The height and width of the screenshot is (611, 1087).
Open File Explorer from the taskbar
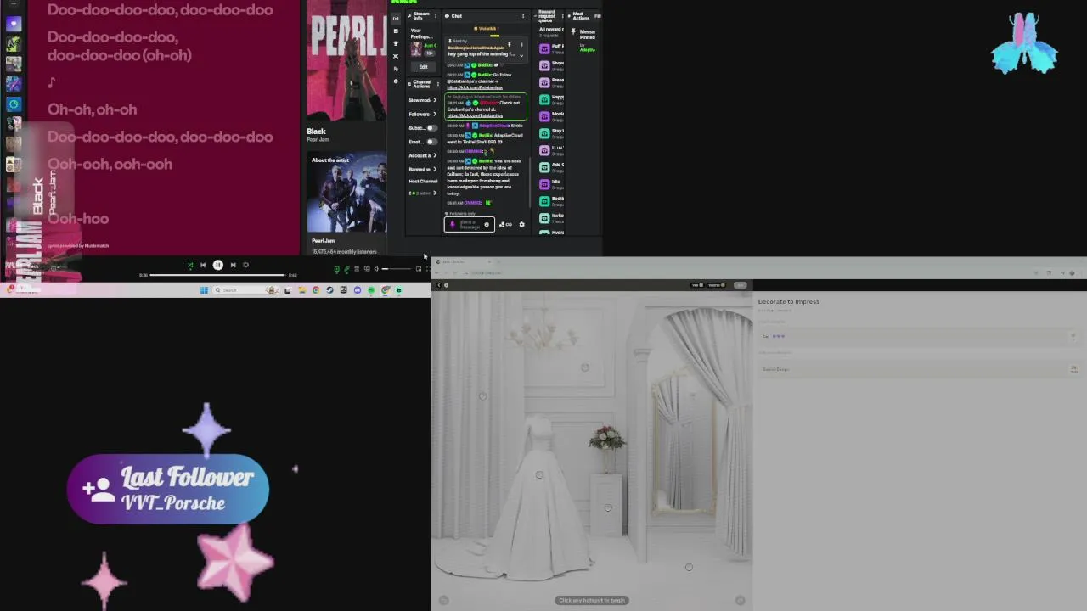click(301, 290)
